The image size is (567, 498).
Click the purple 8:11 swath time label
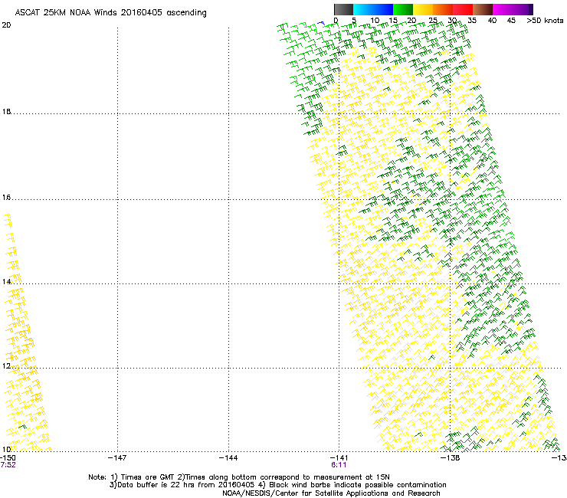click(x=339, y=465)
